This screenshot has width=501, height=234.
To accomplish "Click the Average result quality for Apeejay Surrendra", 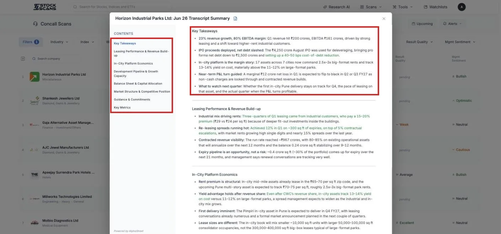I will (404, 174).
